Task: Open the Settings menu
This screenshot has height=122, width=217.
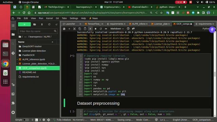Action: click(74, 18)
